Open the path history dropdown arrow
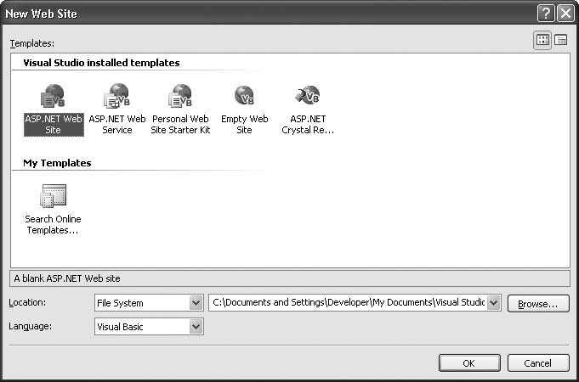Viewport: 579px width, 382px height. (x=494, y=303)
